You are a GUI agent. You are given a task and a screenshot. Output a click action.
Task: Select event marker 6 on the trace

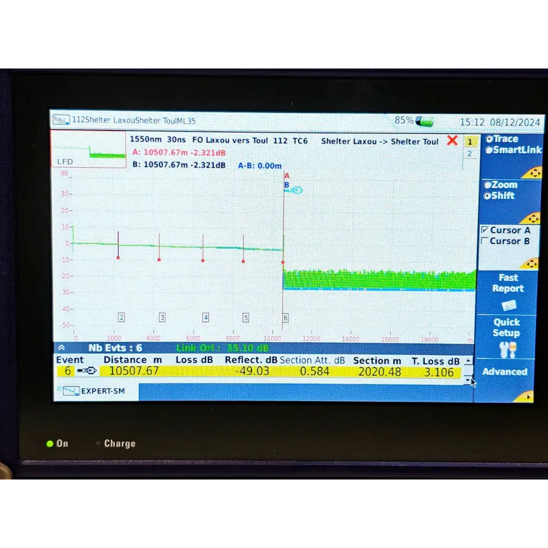tap(286, 318)
